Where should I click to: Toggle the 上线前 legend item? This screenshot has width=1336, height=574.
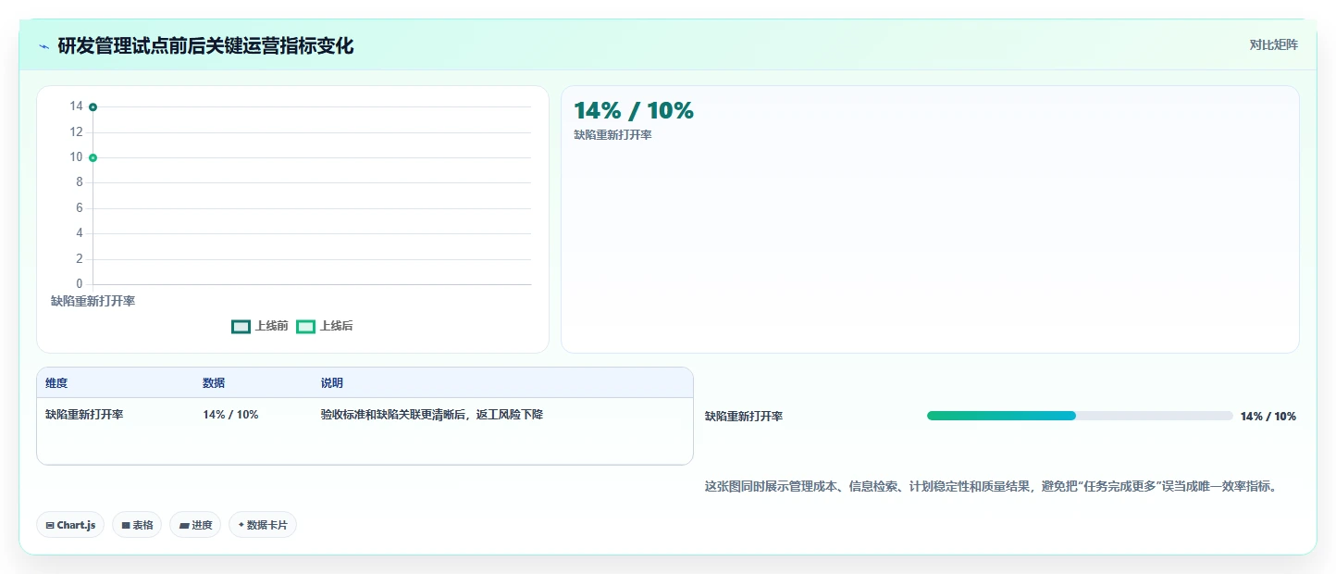[x=260, y=326]
